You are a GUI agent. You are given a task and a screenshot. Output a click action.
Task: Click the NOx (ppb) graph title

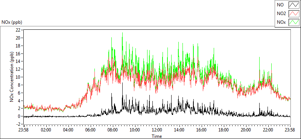12,22
